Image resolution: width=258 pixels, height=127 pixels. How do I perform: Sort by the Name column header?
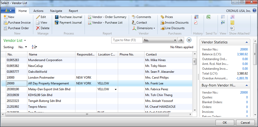pos(51,55)
